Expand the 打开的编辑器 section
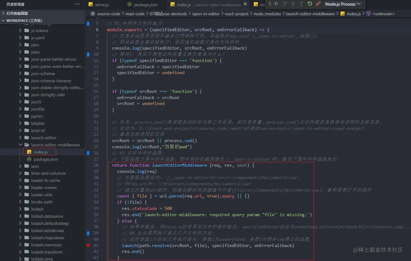411x261 pixels. (42, 13)
